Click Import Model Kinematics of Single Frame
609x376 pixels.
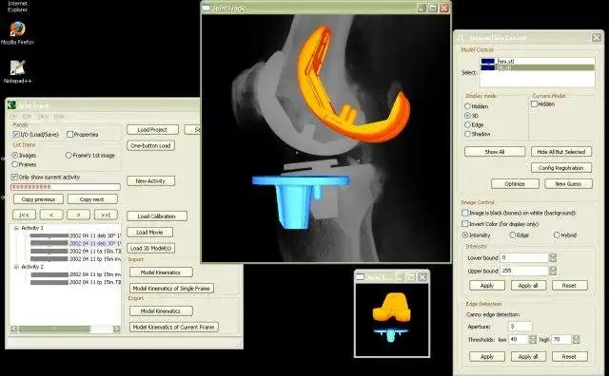(171, 289)
